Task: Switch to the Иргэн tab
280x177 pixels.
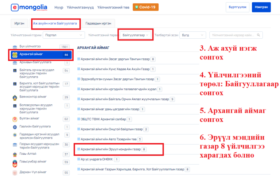Action: [x=19, y=23]
